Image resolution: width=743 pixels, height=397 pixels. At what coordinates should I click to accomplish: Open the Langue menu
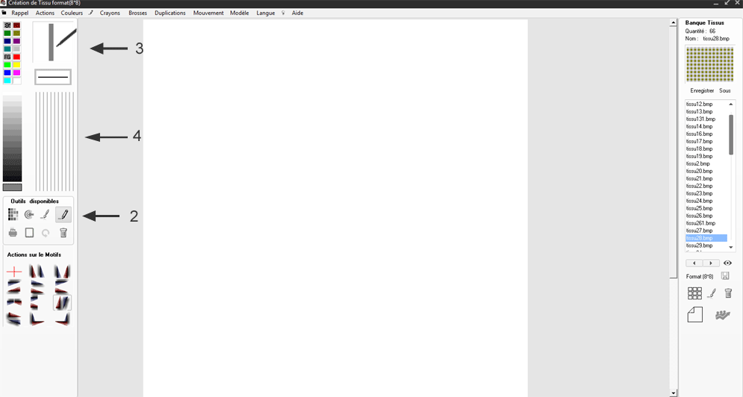tap(265, 13)
